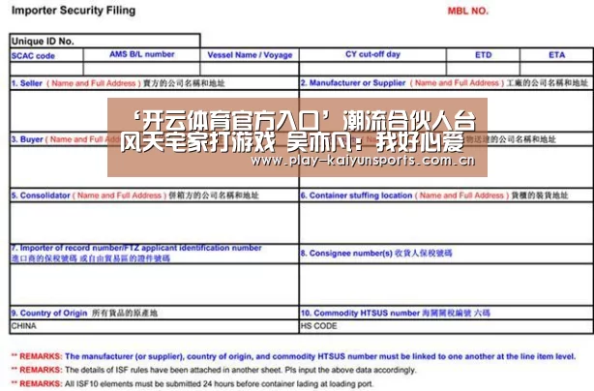
Task: Click the red 'MBL NO.' label
Action: (468, 11)
